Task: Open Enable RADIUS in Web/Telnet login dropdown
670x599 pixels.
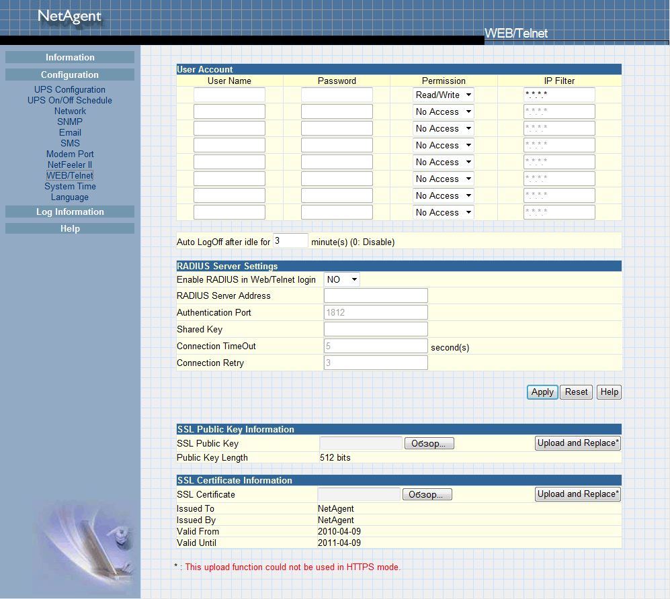Action: [342, 279]
